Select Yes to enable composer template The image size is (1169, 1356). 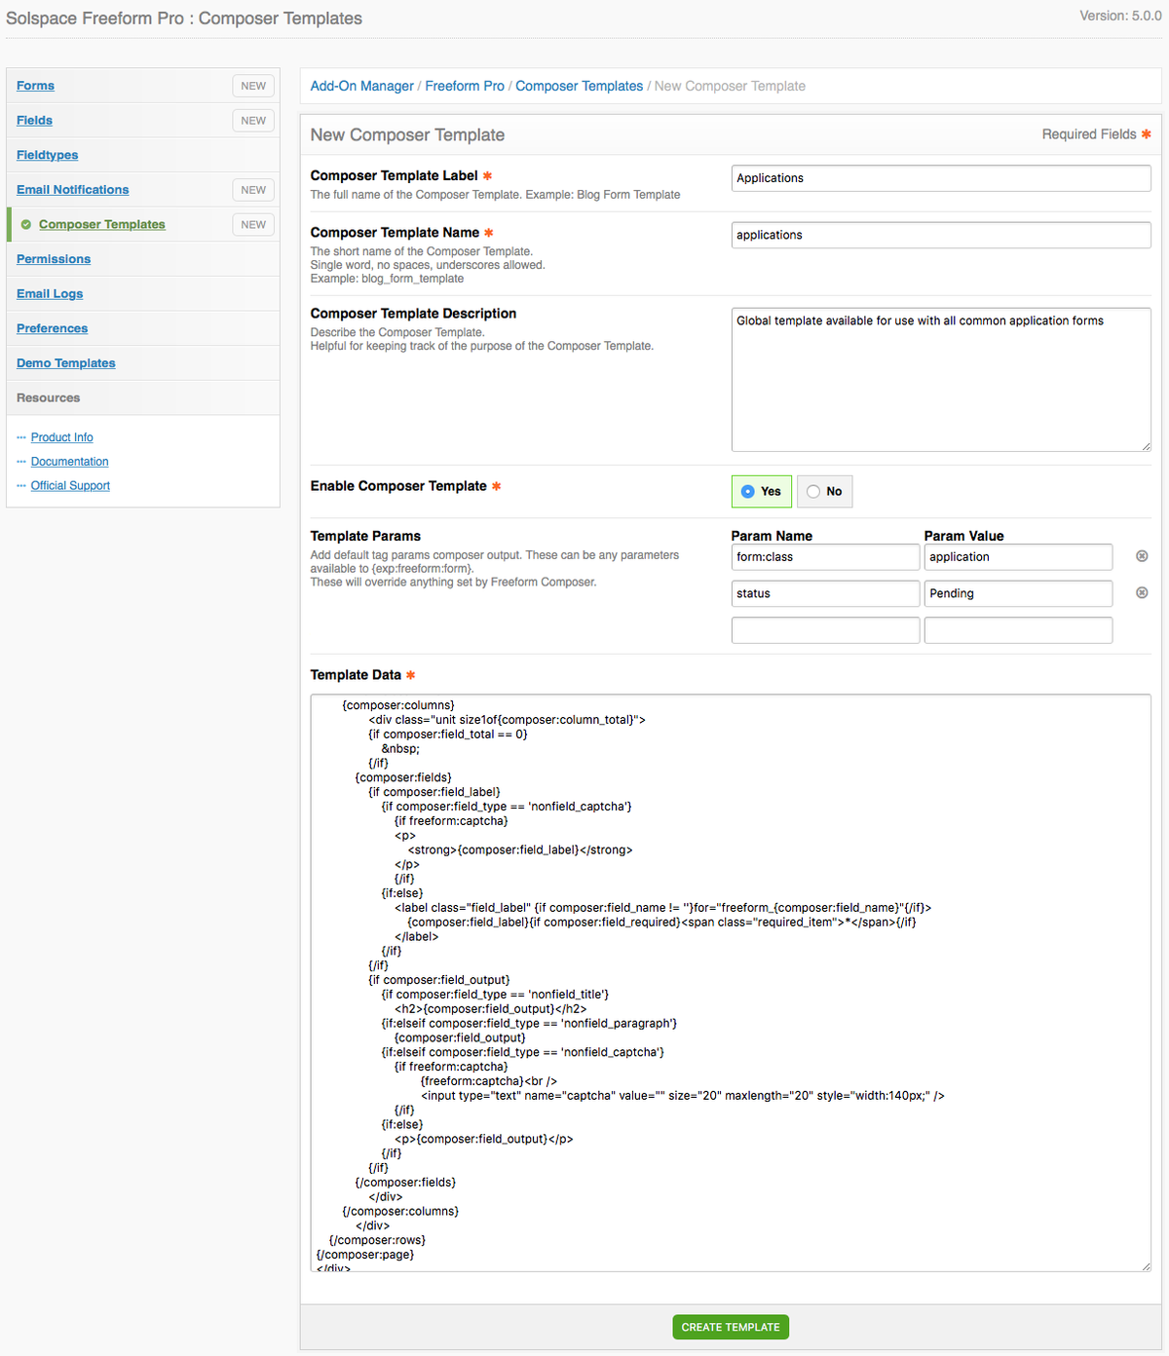(x=761, y=492)
